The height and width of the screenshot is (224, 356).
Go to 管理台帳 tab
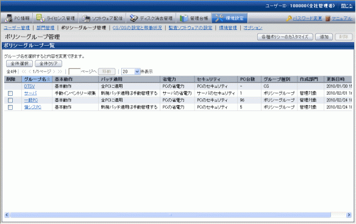194,18
